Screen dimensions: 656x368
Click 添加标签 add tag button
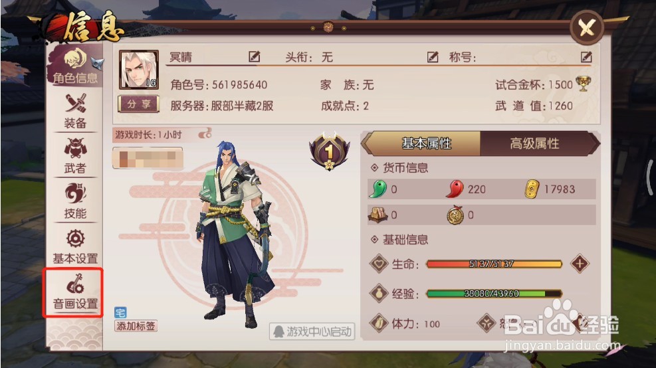click(136, 326)
